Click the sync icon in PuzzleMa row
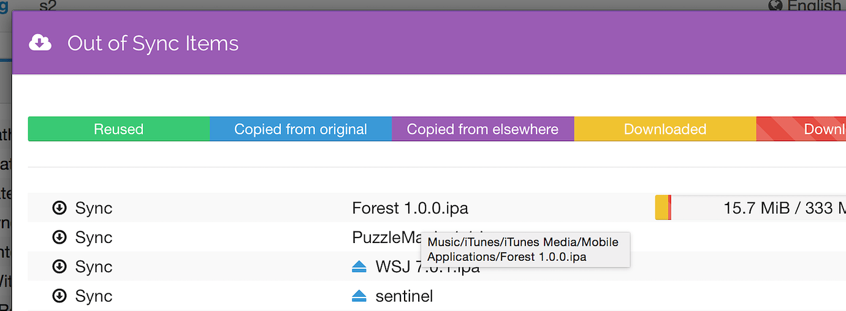 [59, 238]
